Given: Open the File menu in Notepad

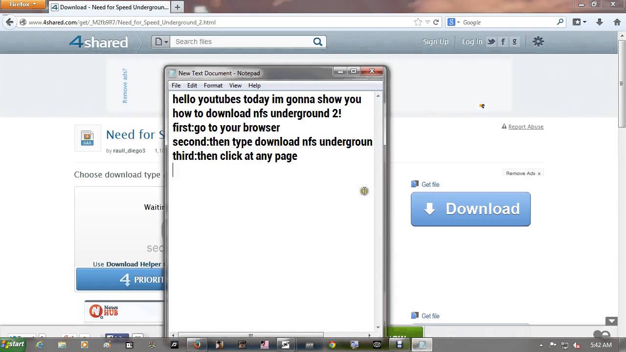Looking at the screenshot, I should click(x=176, y=86).
